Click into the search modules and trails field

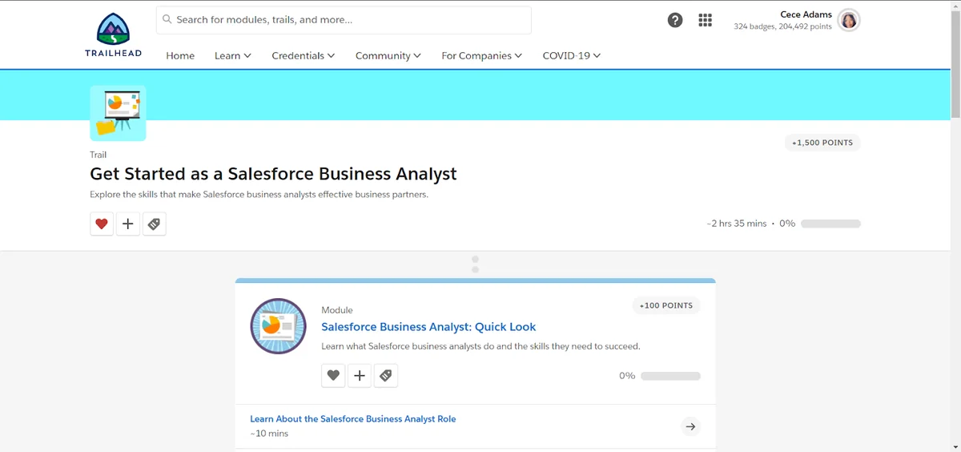[x=344, y=20]
